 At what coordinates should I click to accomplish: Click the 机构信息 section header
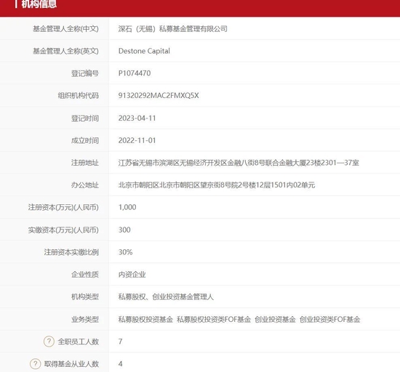[x=39, y=4]
